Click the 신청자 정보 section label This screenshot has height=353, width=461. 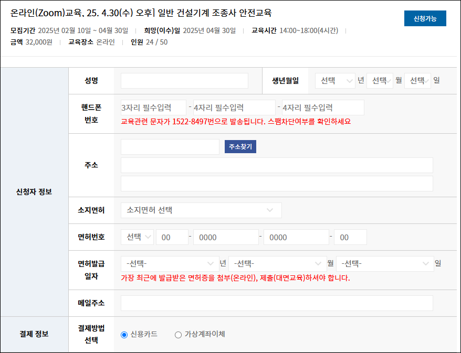point(34,192)
